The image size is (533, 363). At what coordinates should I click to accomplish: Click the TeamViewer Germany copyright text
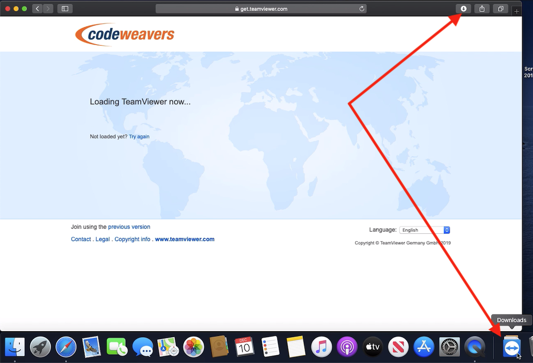click(x=403, y=243)
